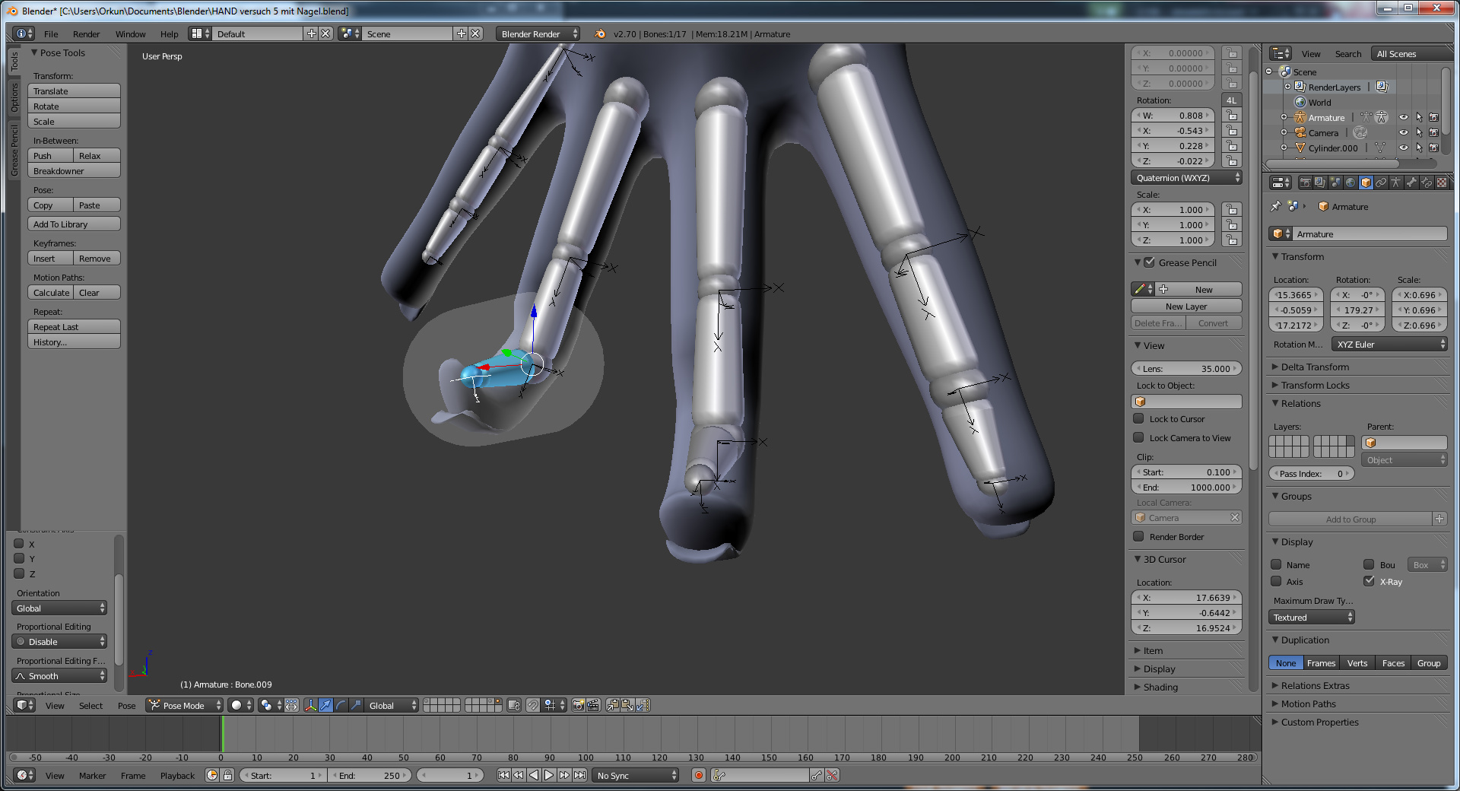Expand the Motion Paths panel in properties
Viewport: 1460px width, 791px height.
pos(1308,704)
